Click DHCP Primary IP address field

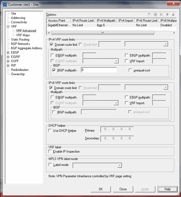tap(117, 129)
